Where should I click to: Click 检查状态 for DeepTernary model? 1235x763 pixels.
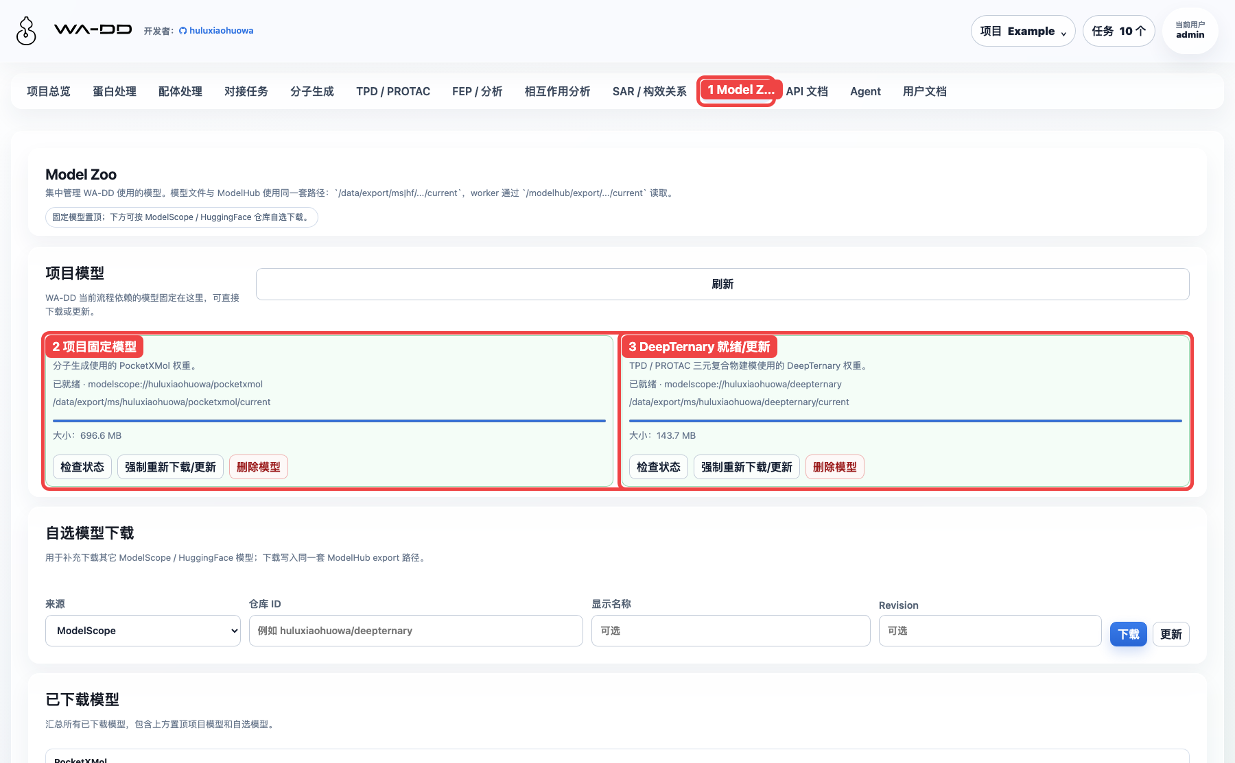tap(659, 467)
